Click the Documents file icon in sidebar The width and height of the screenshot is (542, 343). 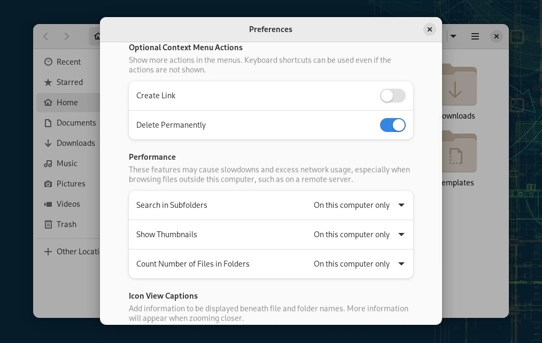[x=48, y=123]
